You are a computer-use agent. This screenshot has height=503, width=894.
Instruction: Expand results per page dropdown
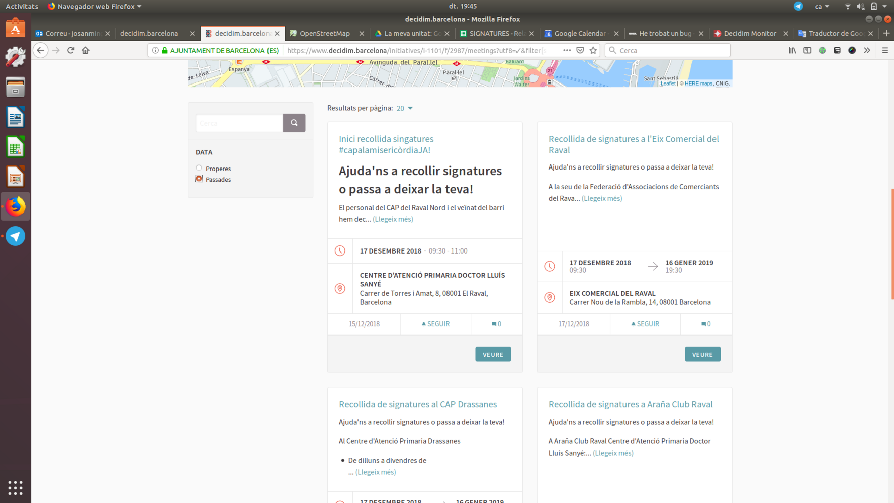405,108
